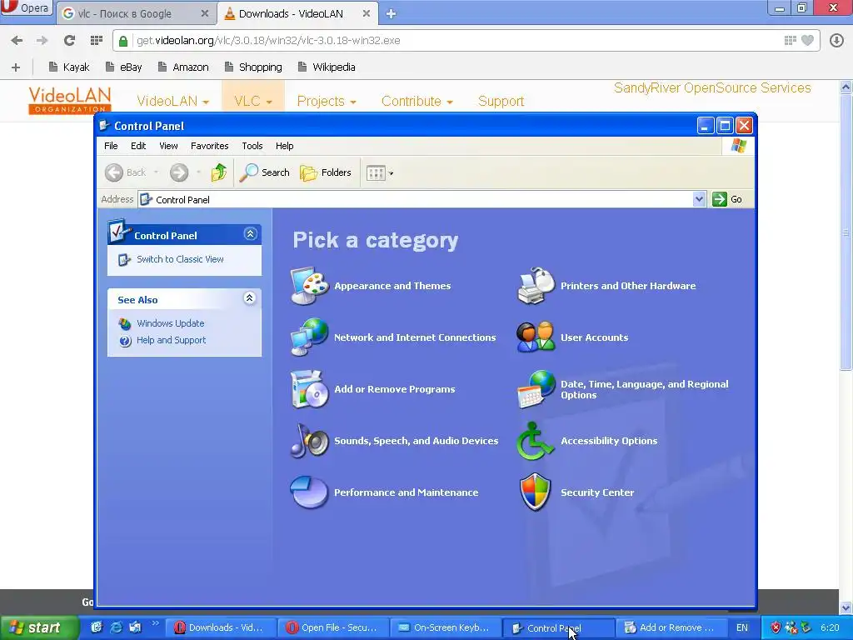
Task: Open the View menu
Action: click(168, 146)
